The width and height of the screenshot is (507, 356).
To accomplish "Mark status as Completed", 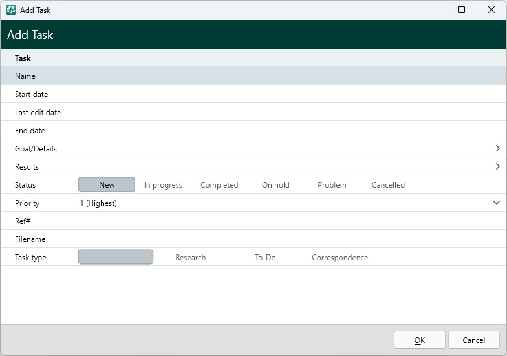I will pyautogui.click(x=219, y=185).
